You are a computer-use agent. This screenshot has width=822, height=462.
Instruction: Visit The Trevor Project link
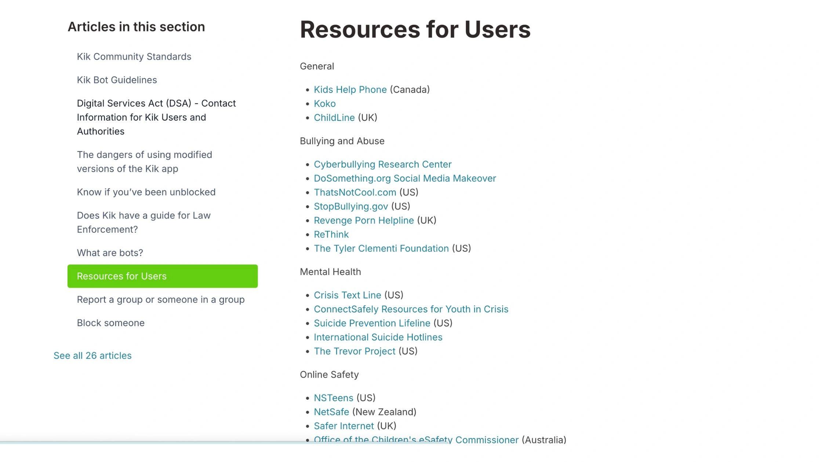[x=354, y=351]
